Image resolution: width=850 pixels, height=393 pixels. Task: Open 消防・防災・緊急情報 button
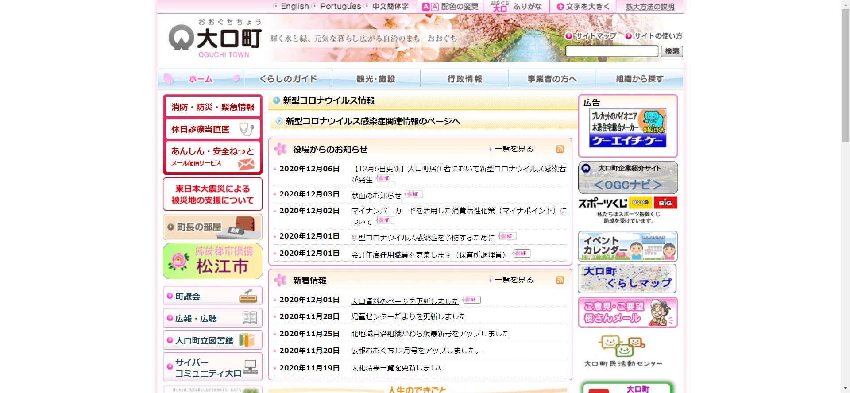212,107
